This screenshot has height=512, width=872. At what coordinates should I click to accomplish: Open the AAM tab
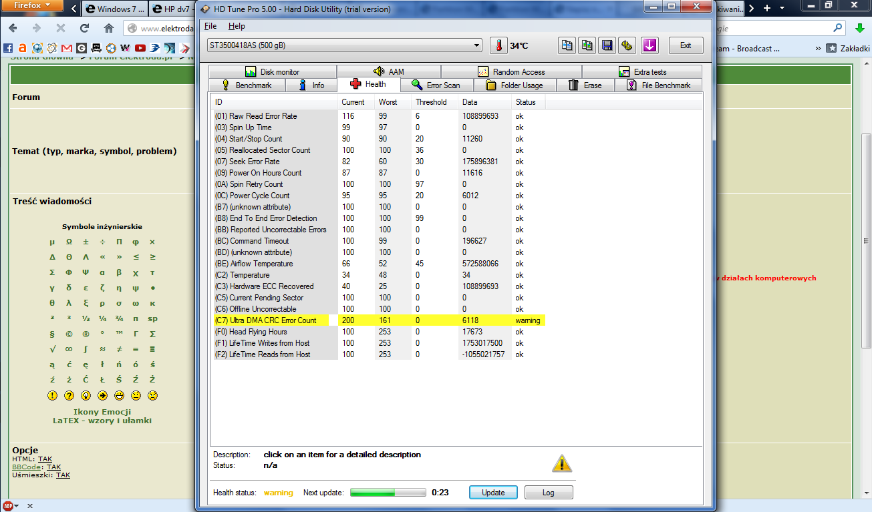(389, 72)
